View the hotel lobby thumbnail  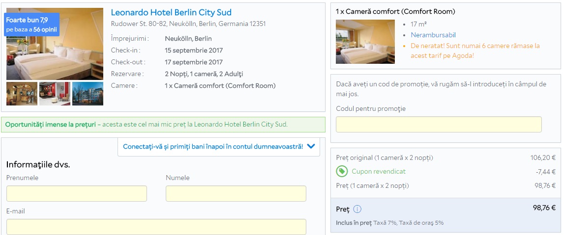pos(22,94)
